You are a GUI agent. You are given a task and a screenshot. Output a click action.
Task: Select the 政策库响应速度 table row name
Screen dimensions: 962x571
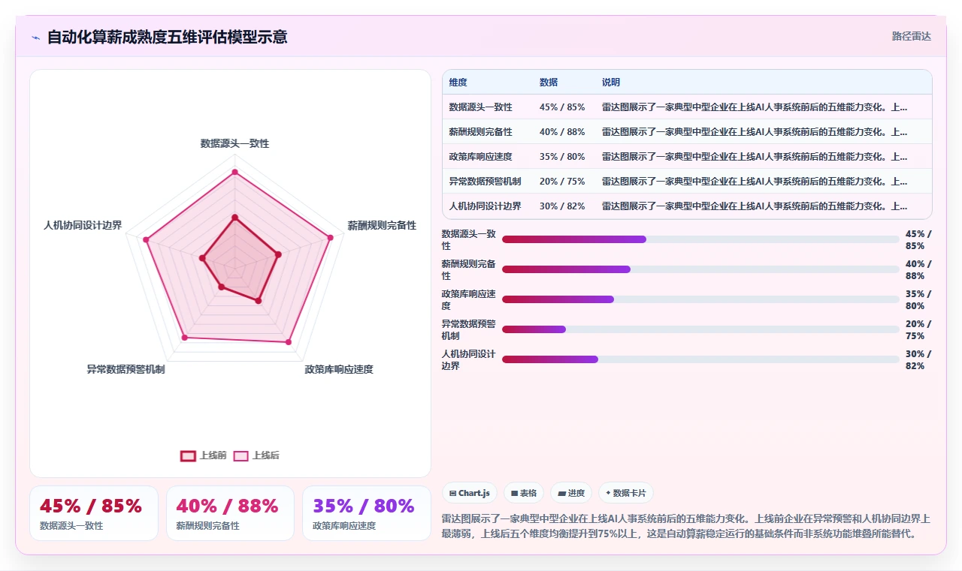pos(480,157)
